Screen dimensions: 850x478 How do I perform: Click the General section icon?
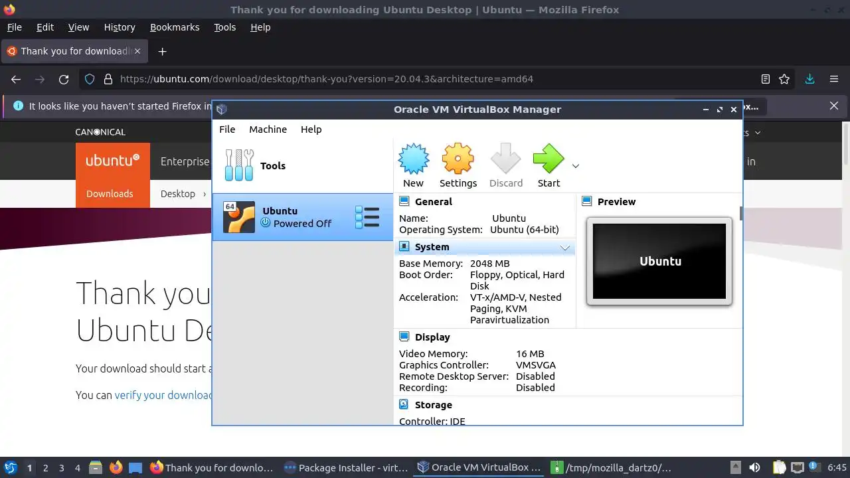click(x=404, y=201)
